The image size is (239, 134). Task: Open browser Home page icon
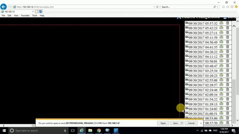click(223, 7)
